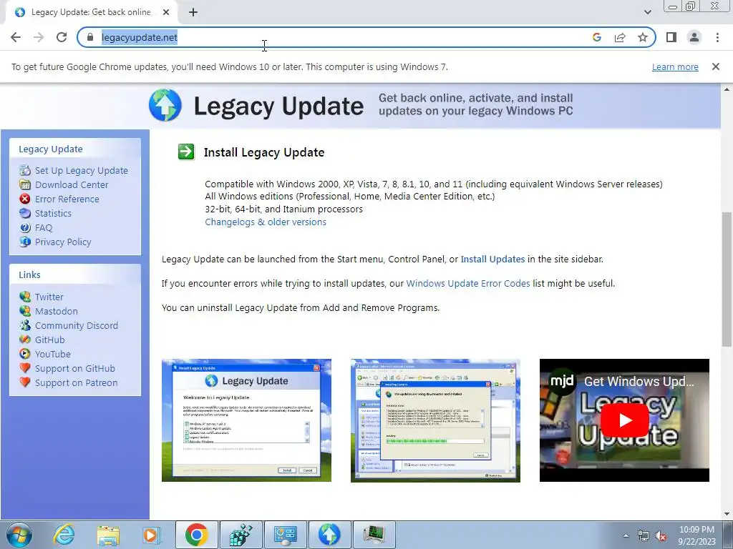The image size is (733, 549).
Task: Open the Windows Start menu
Action: coord(19,535)
